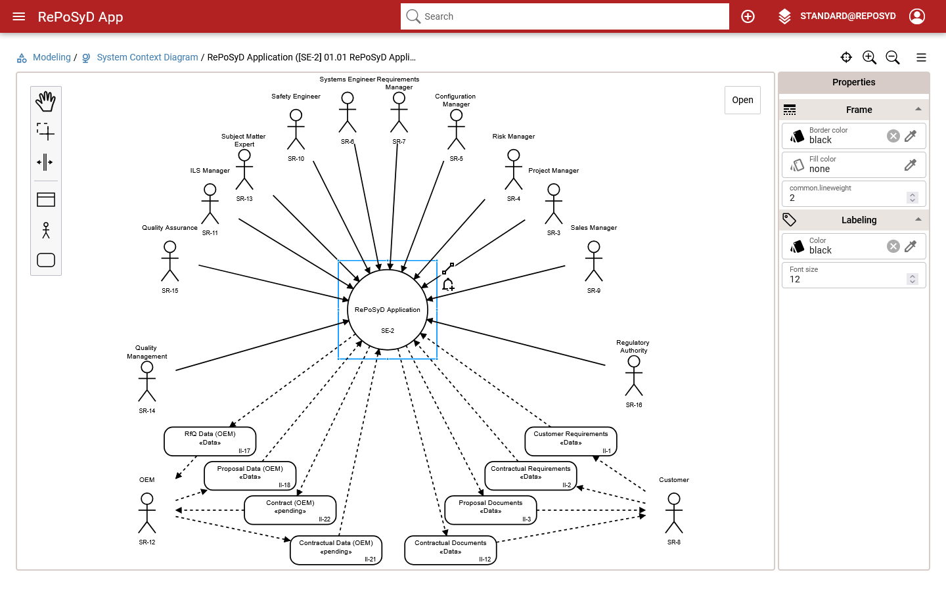This screenshot has width=946, height=591.
Task: Go to the System Context Diagram breadcrumb
Action: 147,57
